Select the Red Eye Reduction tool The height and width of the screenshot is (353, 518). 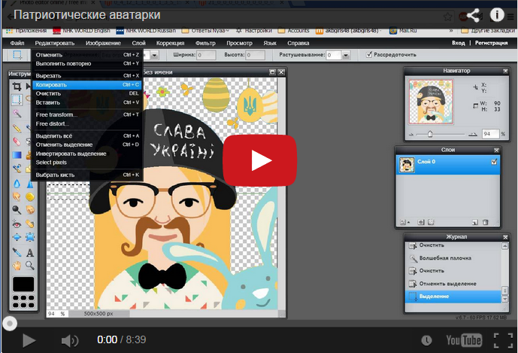17,224
